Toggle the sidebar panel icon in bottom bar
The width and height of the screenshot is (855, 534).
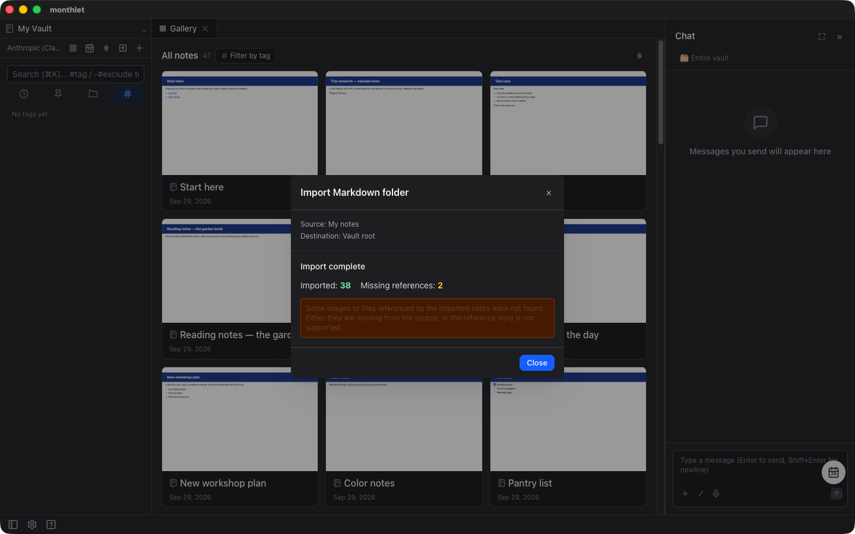[x=13, y=525]
